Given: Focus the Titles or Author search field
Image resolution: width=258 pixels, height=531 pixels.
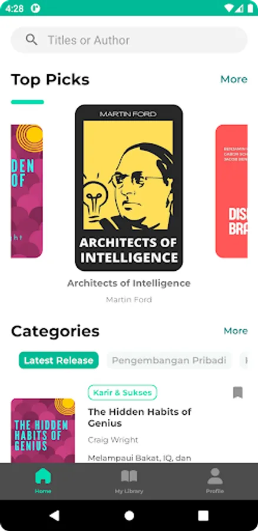Looking at the screenshot, I should pyautogui.click(x=129, y=40).
